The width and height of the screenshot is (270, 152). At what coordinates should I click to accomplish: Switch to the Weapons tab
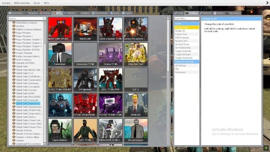32,13
